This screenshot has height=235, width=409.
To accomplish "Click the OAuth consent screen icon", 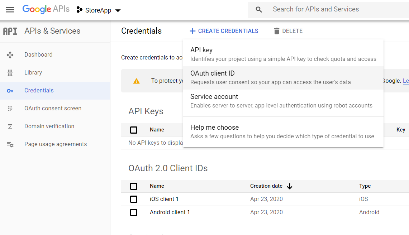I will tap(10, 109).
